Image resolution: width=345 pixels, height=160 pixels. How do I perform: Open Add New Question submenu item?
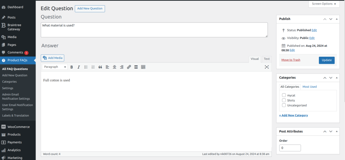click(15, 75)
